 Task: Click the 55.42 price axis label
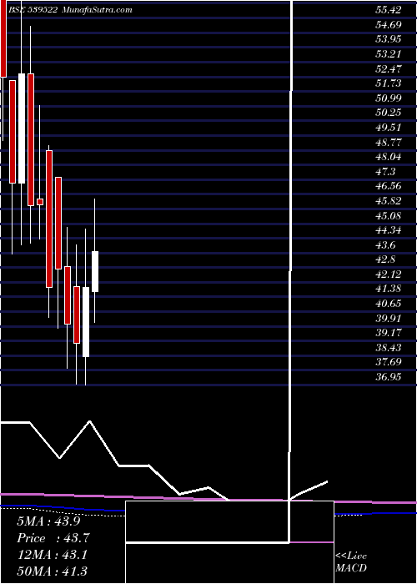click(389, 10)
